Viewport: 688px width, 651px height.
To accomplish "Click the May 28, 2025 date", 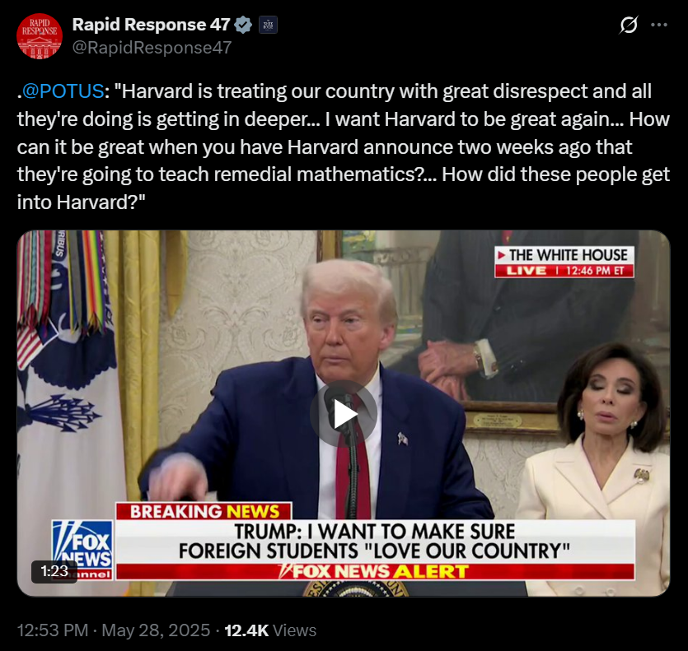I will pos(156,630).
